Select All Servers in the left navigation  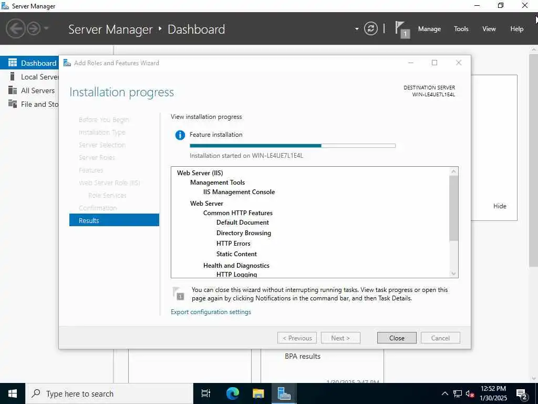29,90
